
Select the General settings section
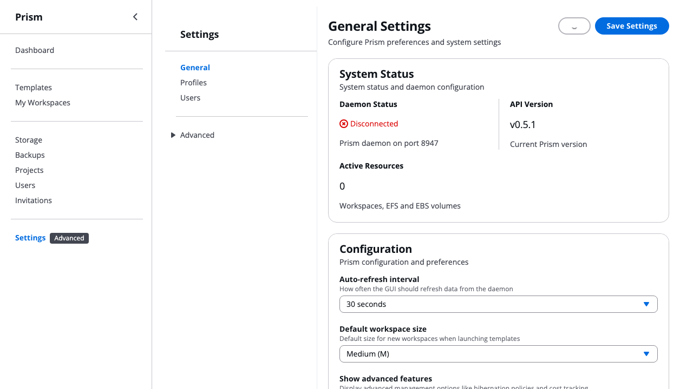(x=195, y=68)
